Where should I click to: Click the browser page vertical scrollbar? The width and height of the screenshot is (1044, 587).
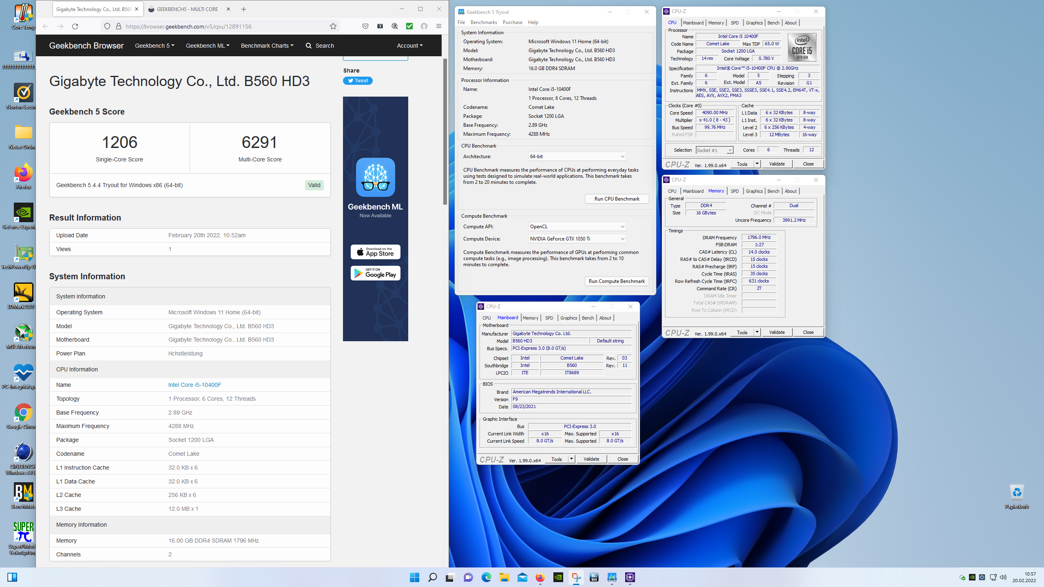click(x=445, y=131)
